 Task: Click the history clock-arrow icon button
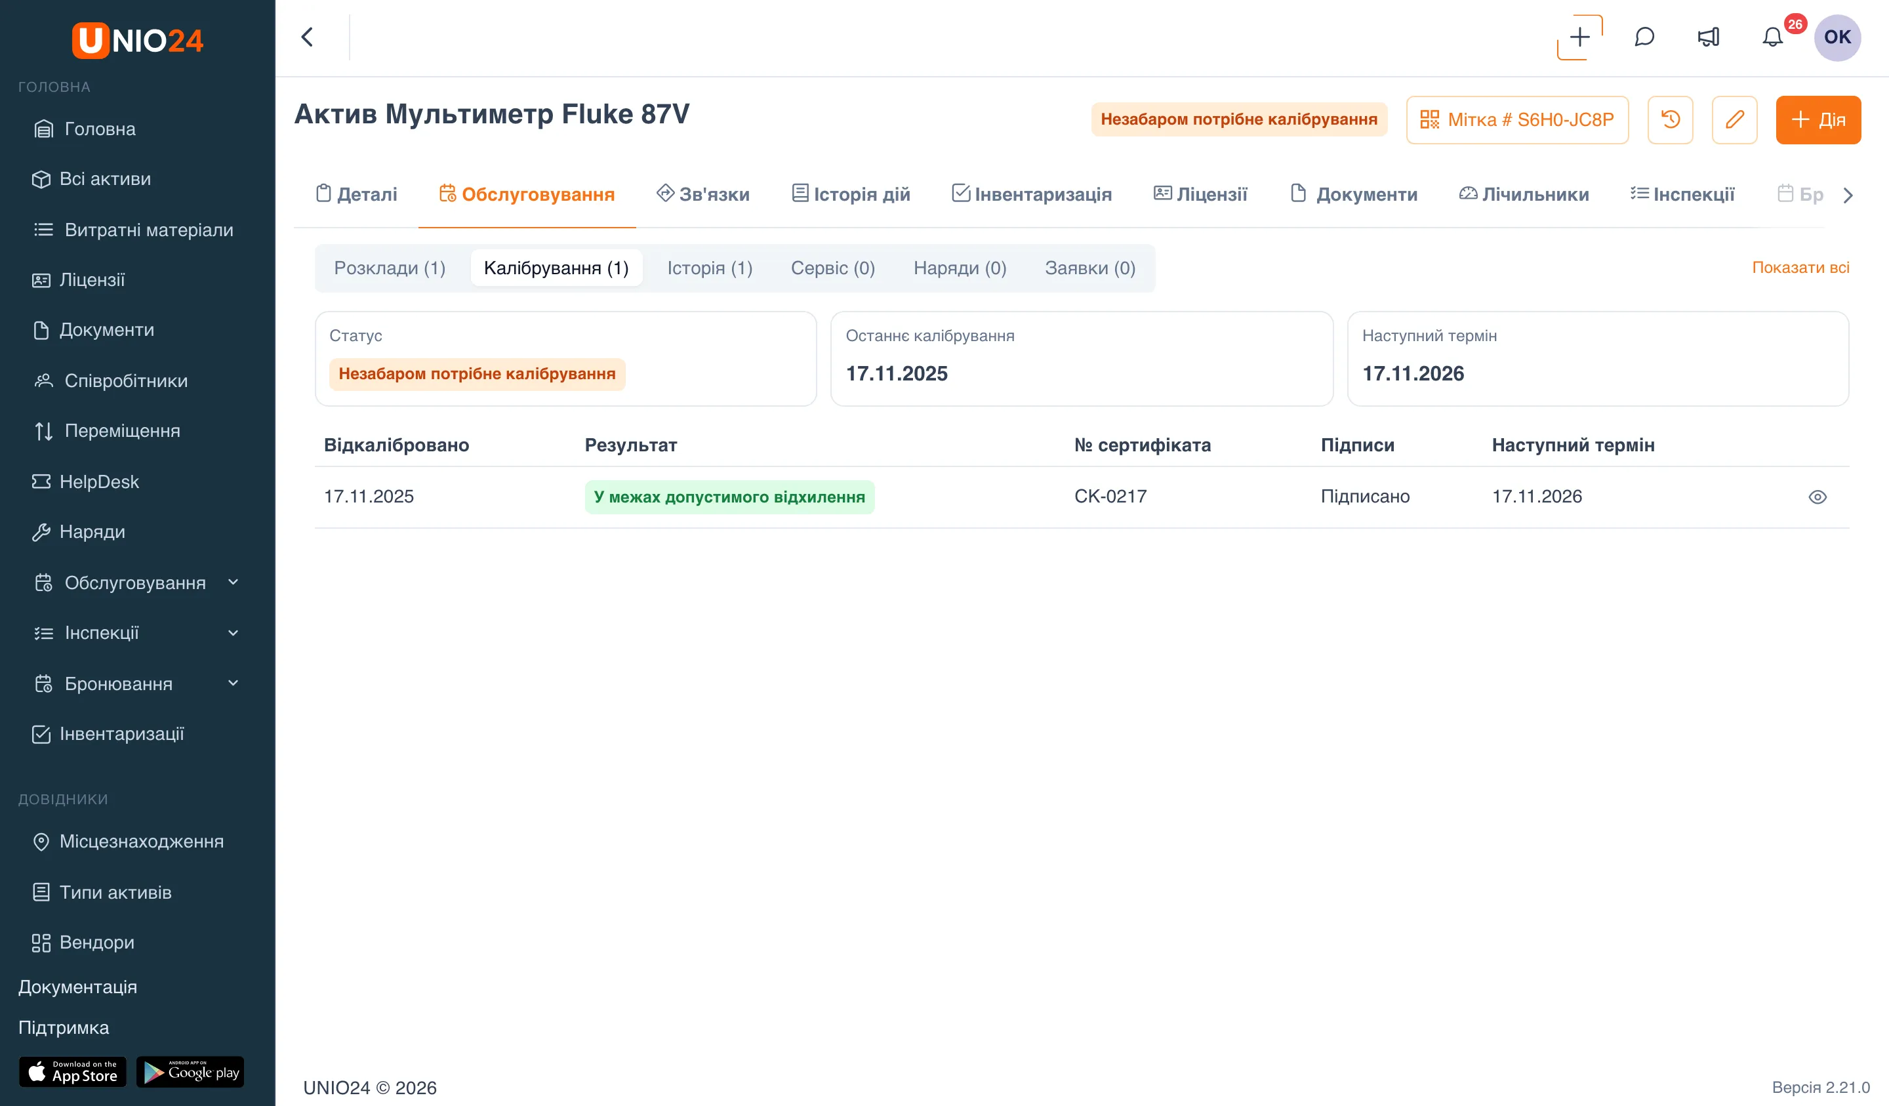coord(1670,119)
